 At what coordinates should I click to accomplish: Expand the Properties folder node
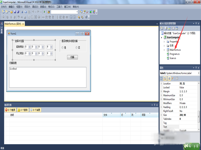point(164,41)
